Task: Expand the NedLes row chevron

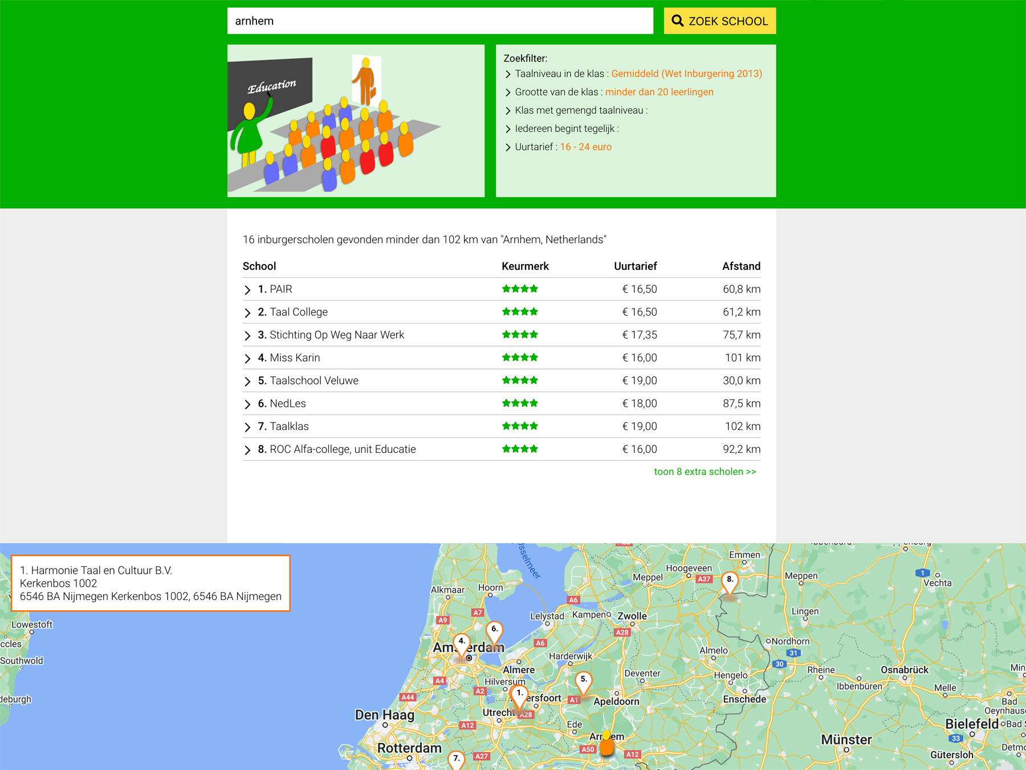Action: tap(247, 404)
